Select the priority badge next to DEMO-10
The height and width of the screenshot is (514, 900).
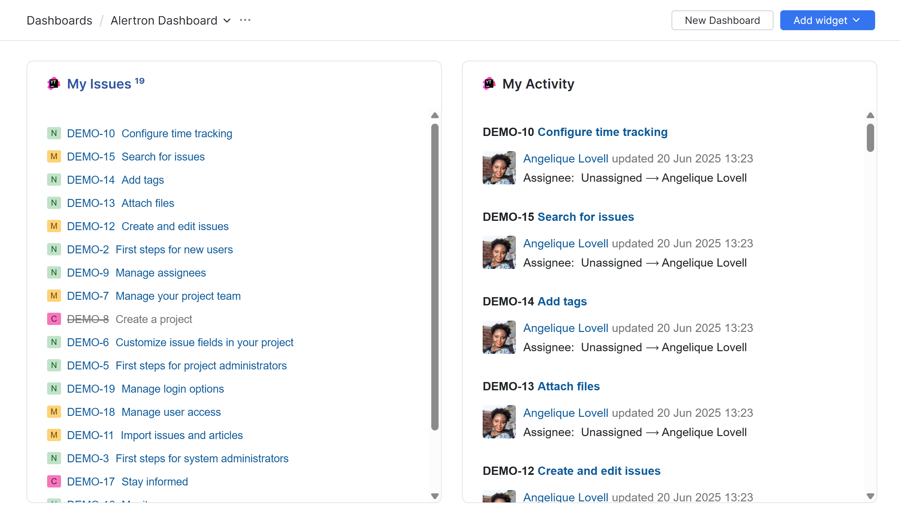point(54,133)
